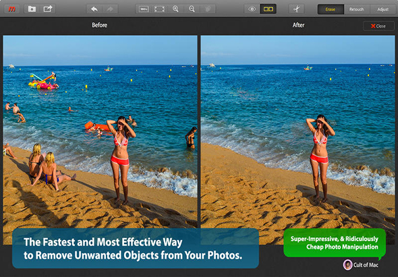Switch to the Erase tab

coord(331,9)
